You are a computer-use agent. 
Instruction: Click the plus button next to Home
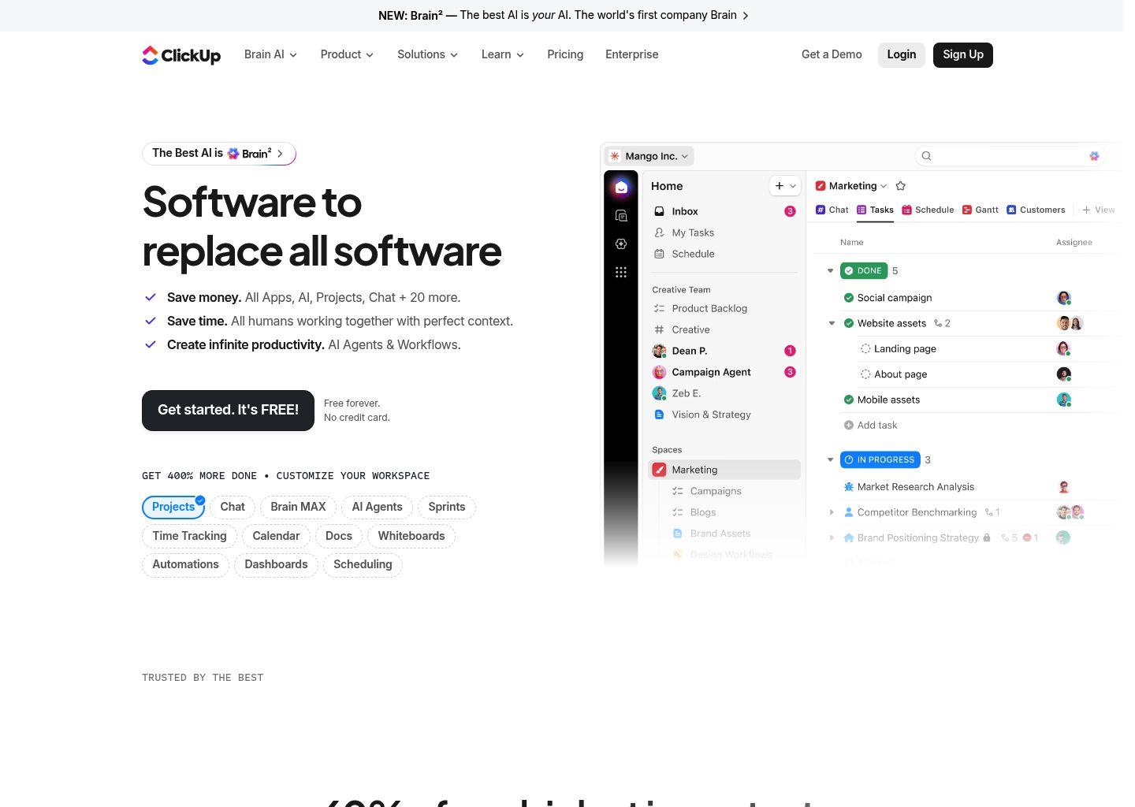(780, 186)
